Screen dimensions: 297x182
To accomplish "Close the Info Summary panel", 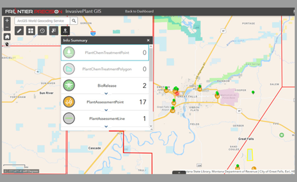I will point(148,40).
